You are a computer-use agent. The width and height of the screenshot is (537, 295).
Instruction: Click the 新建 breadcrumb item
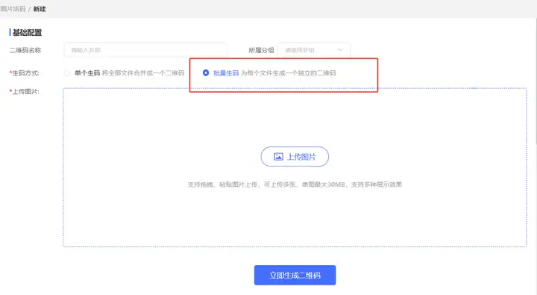(40, 9)
